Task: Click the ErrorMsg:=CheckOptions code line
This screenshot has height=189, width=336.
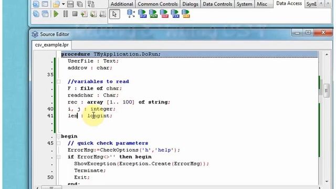Action: 124,150
